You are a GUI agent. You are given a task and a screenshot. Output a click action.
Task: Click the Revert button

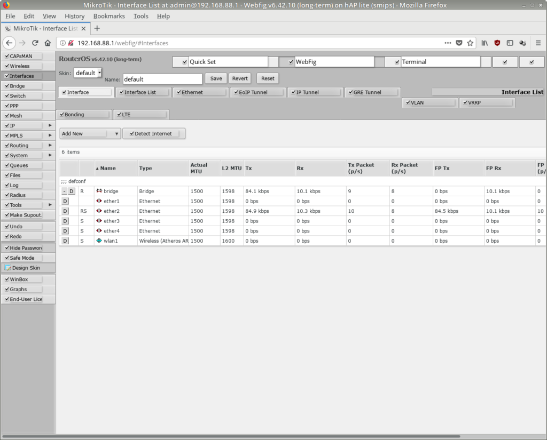(240, 78)
